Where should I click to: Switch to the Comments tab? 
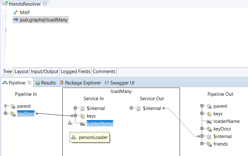click(x=104, y=72)
